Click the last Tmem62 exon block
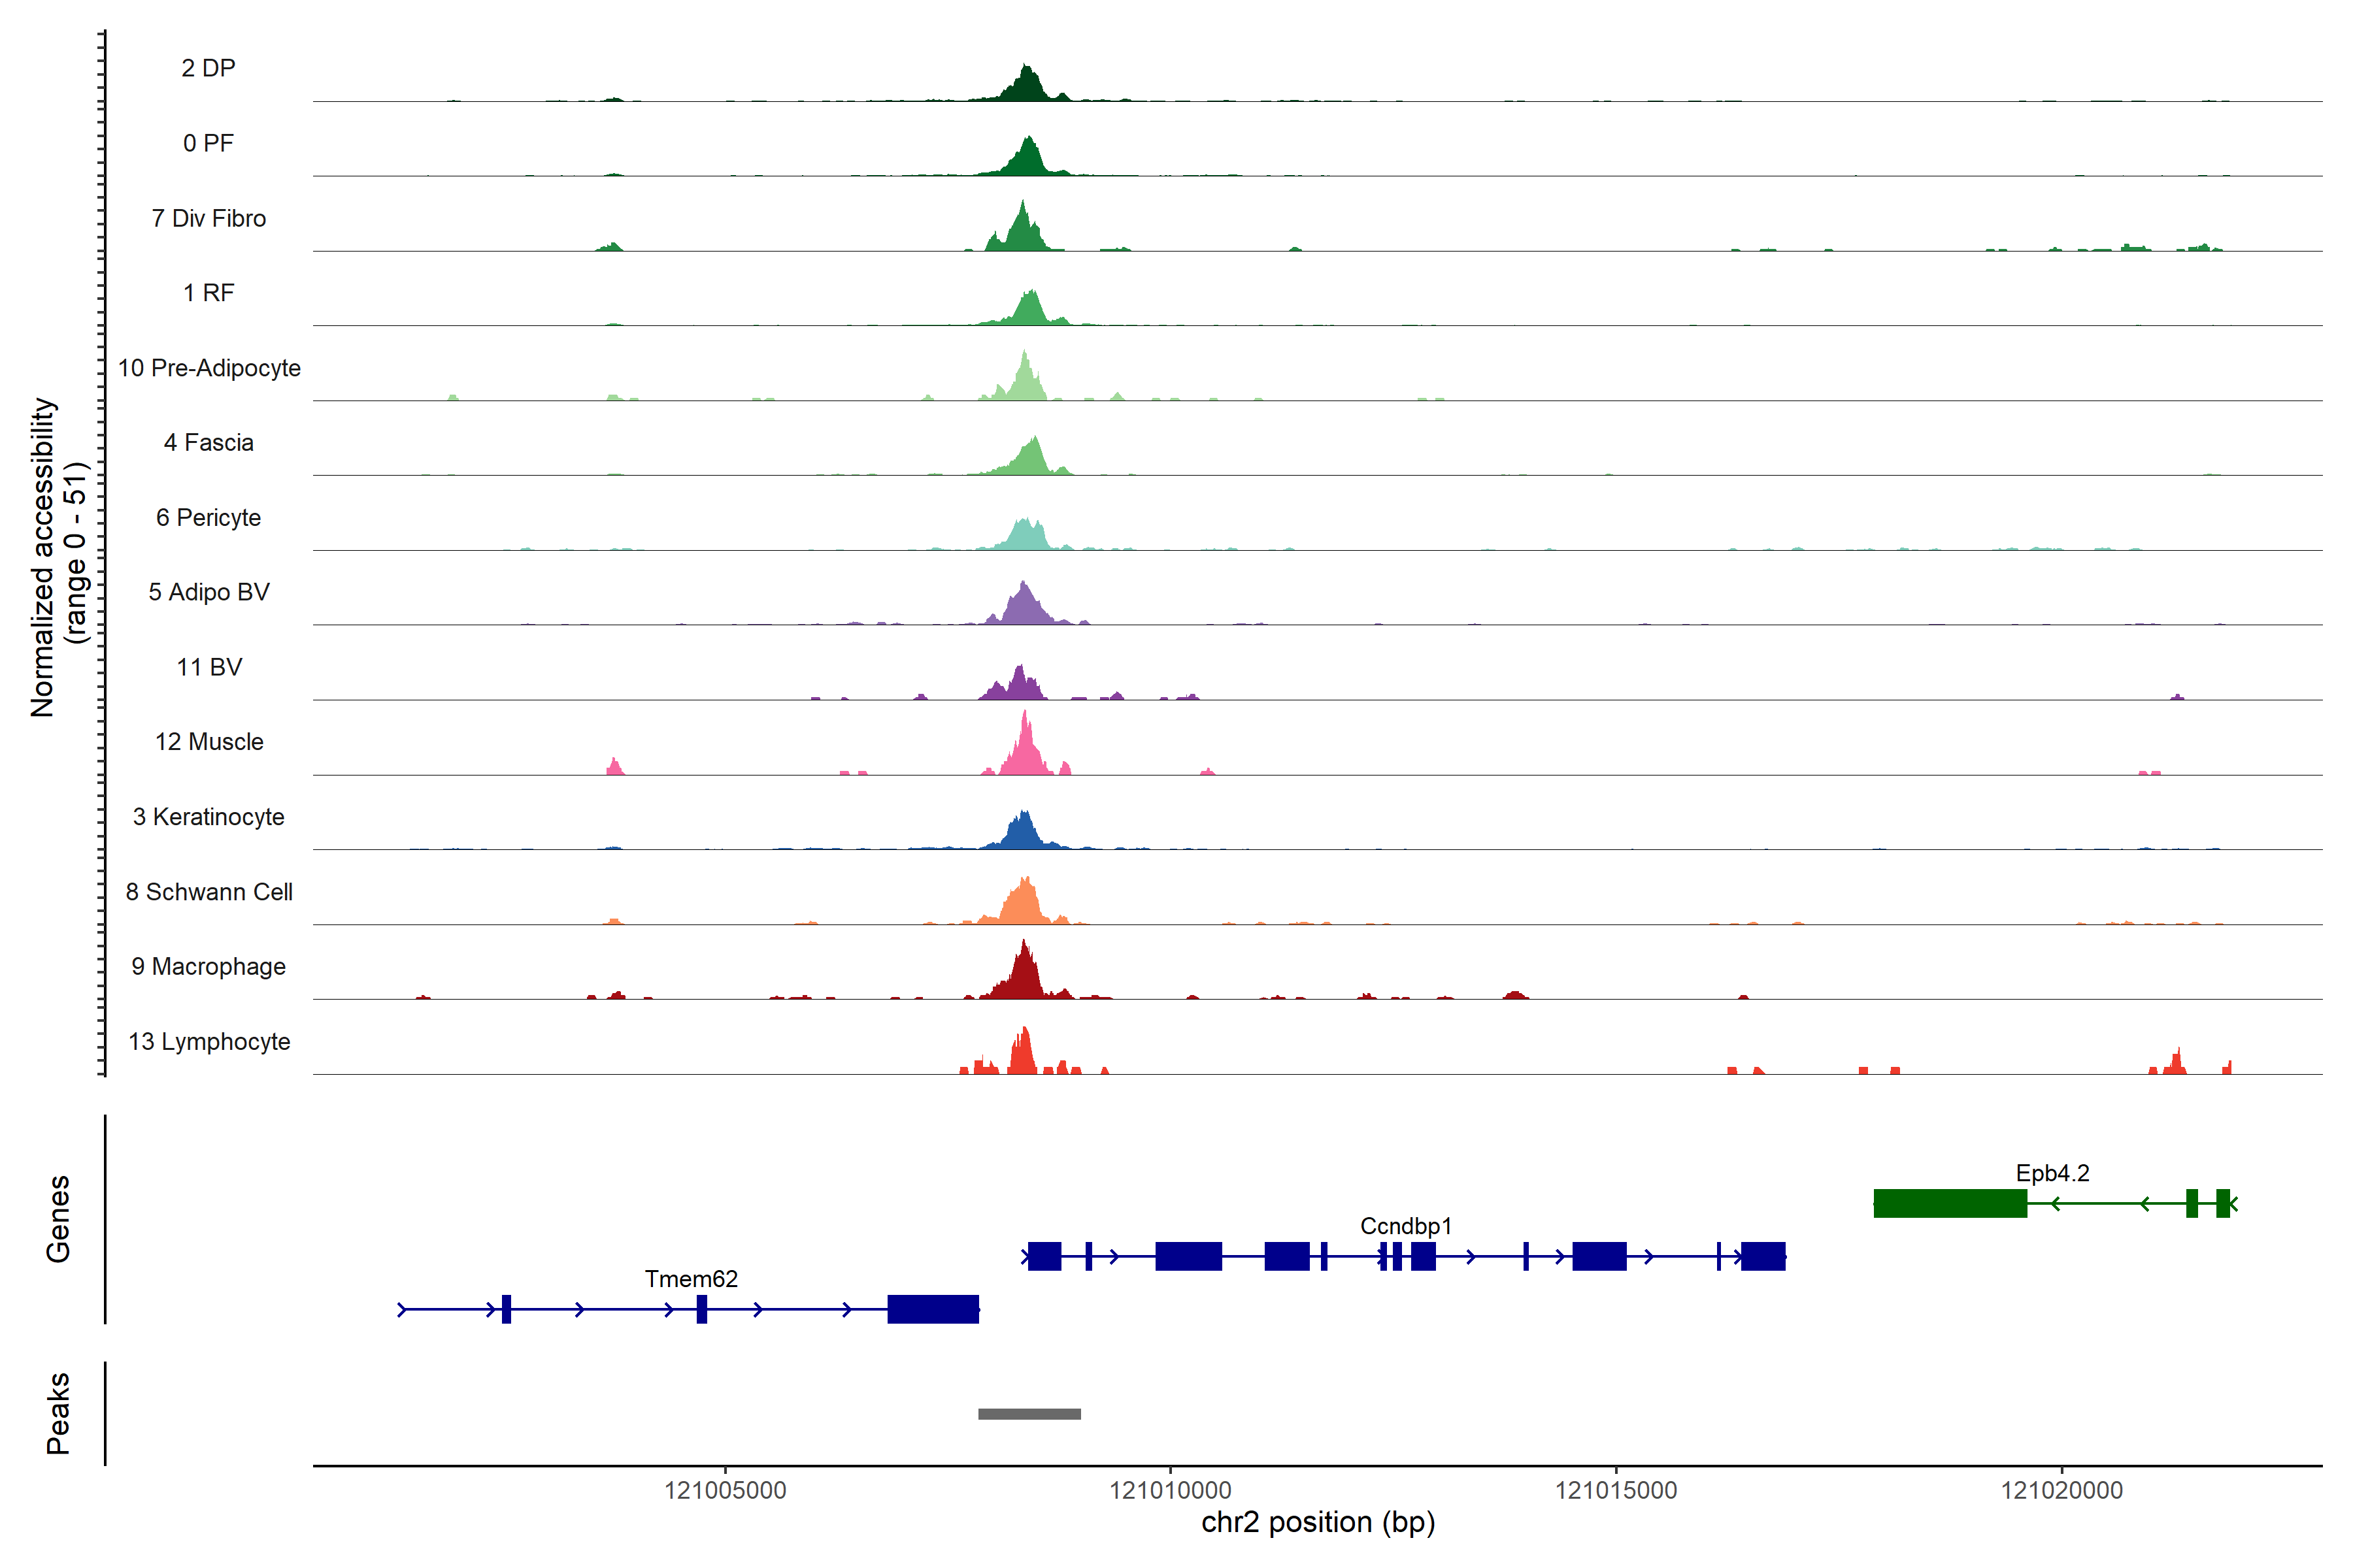This screenshot has height=1568, width=2353. pyautogui.click(x=933, y=1308)
